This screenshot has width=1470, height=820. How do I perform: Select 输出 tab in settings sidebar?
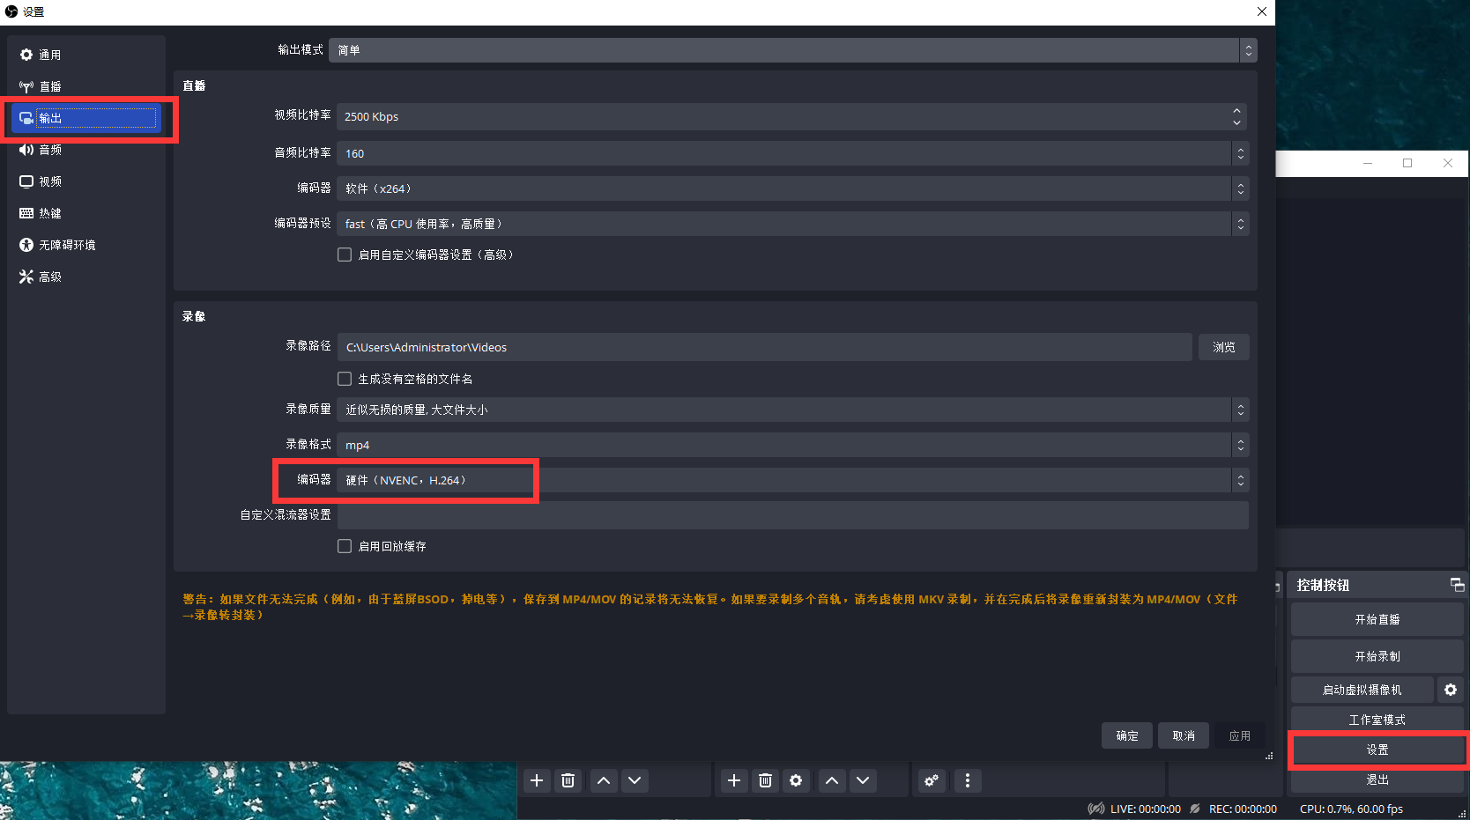pyautogui.click(x=86, y=118)
